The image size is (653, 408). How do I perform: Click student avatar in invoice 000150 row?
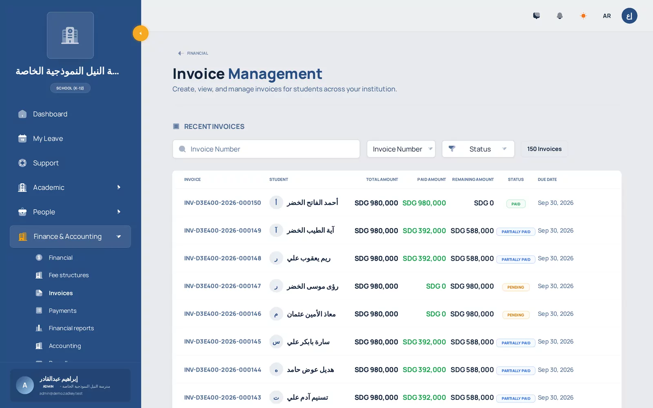click(x=276, y=202)
